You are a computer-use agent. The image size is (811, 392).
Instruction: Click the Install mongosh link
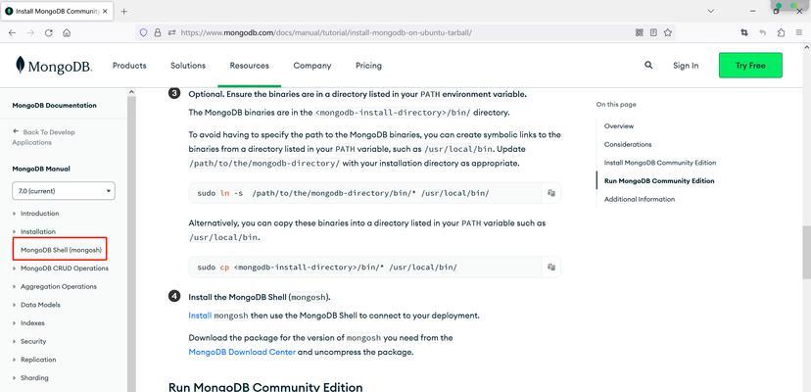tap(200, 316)
